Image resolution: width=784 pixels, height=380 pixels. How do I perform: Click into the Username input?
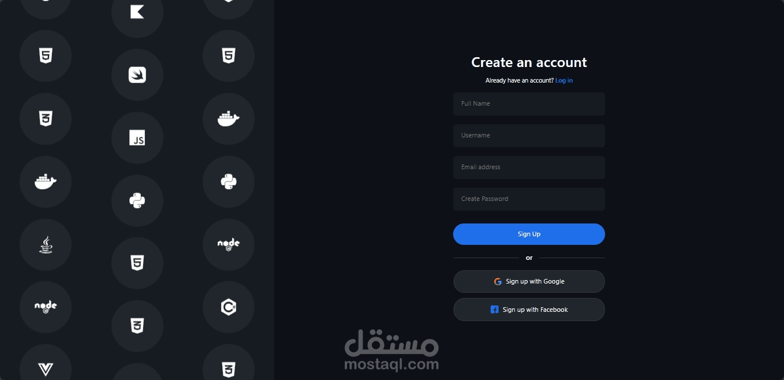tap(529, 136)
